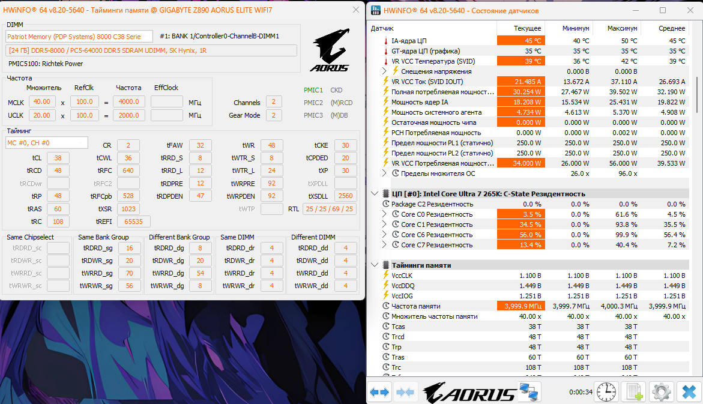Viewport: 703px width, 404px height.
Task: Expand the Пределы множителя ОС row
Action: pos(384,173)
